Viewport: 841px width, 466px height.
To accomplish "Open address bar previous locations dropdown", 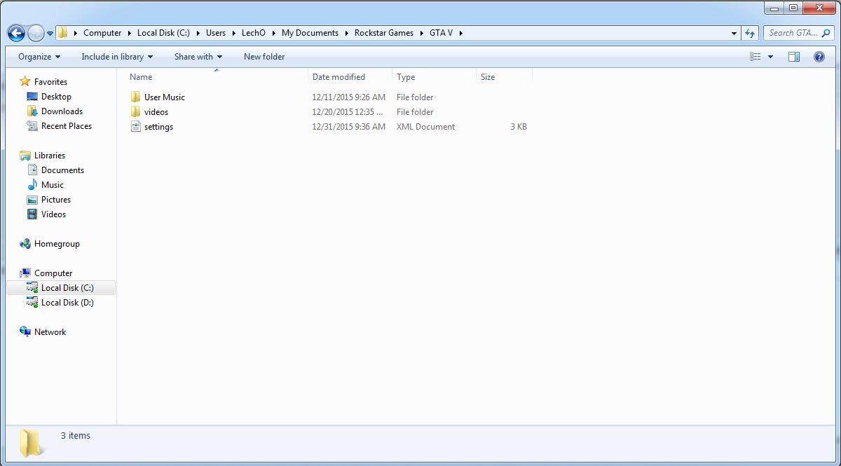I will point(734,33).
